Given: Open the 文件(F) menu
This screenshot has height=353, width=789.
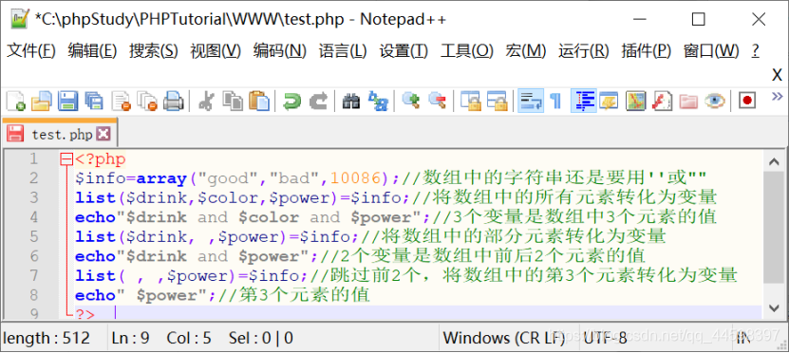Looking at the screenshot, I should (x=30, y=51).
